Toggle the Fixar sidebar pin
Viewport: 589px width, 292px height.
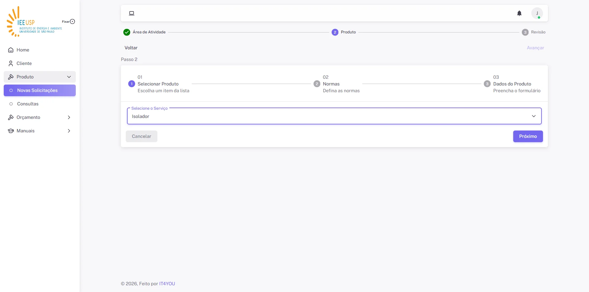72,21
